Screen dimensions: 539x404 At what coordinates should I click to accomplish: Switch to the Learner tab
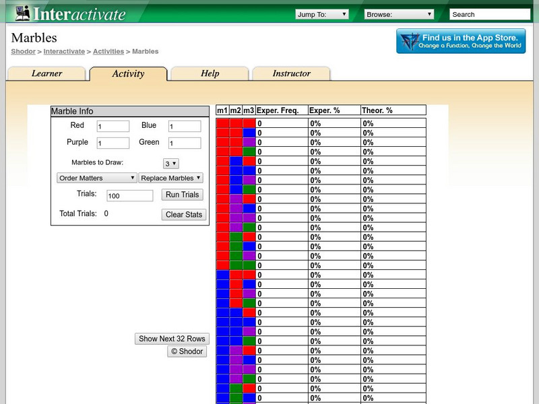point(46,73)
